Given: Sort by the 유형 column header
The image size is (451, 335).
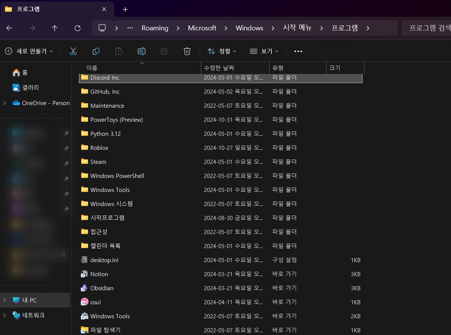Looking at the screenshot, I should pyautogui.click(x=298, y=68).
